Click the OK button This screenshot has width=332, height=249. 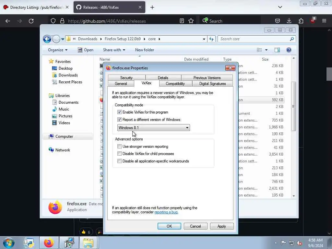169,226
